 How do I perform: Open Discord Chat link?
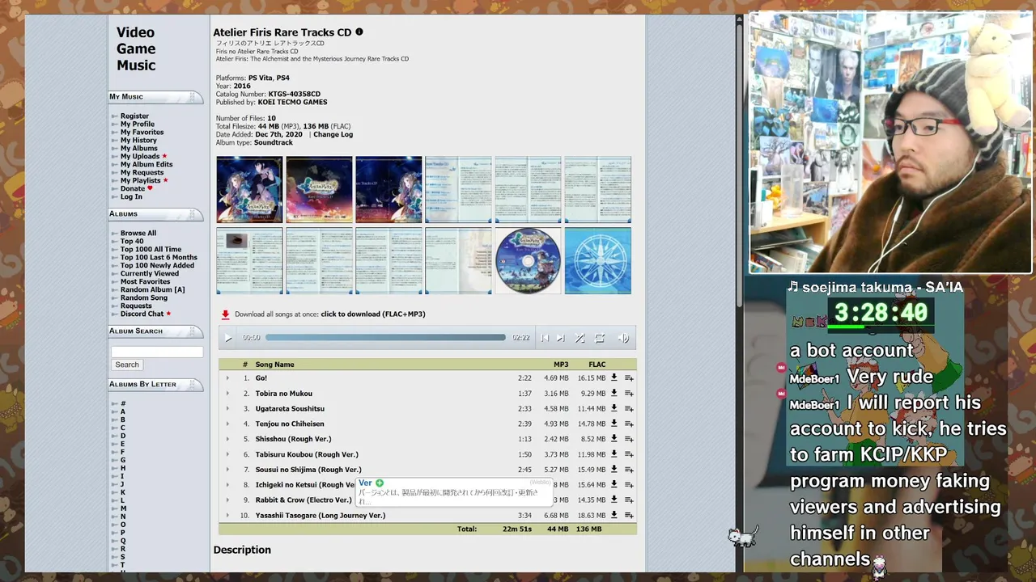coord(142,314)
